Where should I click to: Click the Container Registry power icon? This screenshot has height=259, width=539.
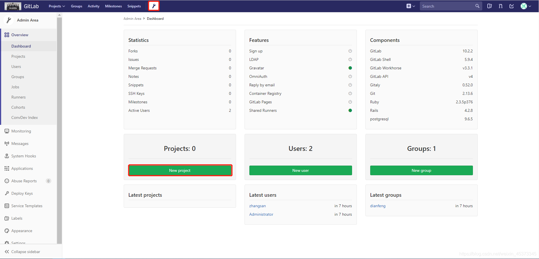click(350, 93)
